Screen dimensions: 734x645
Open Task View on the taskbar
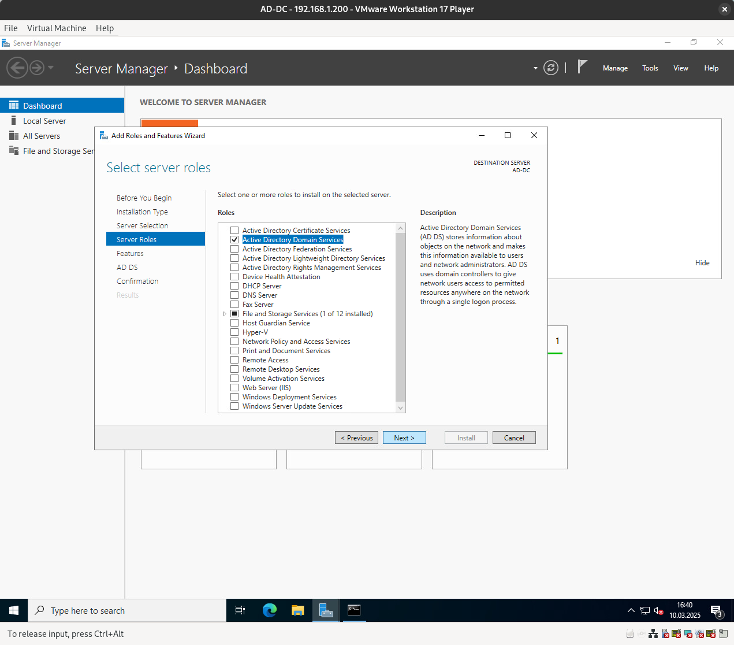tap(240, 610)
